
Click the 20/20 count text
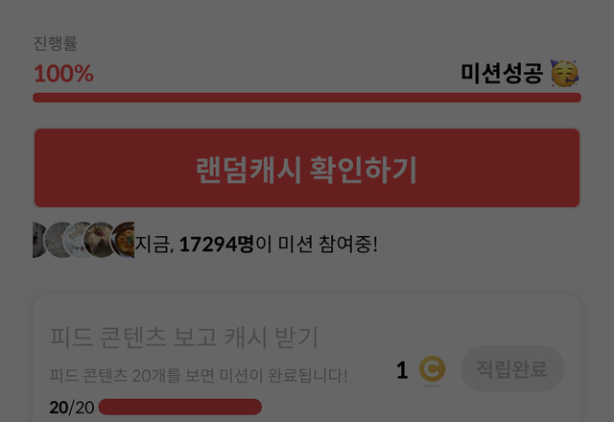point(72,408)
